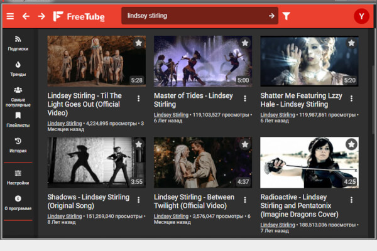Open title Shadows - Lindsey Stirling (Original Song)
The width and height of the screenshot is (377, 251).
[x=88, y=201]
